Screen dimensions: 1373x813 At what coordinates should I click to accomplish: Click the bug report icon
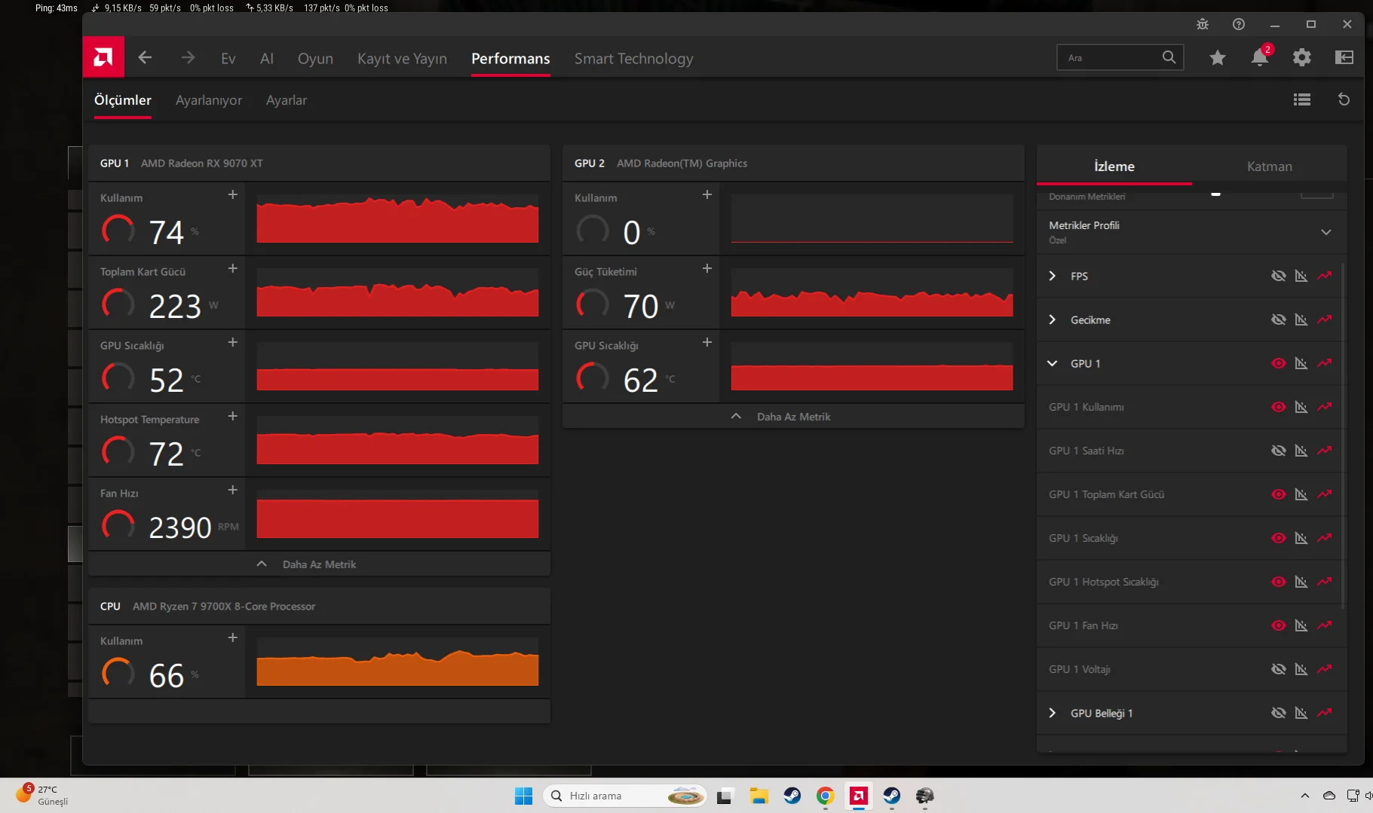[1202, 24]
